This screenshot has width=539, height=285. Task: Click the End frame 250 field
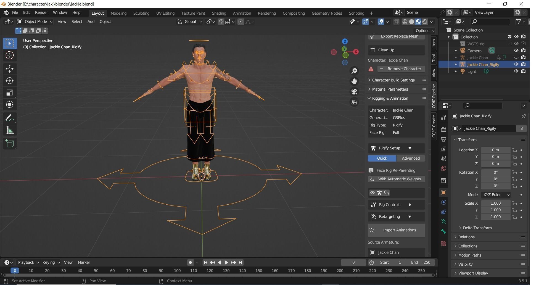(x=421, y=262)
